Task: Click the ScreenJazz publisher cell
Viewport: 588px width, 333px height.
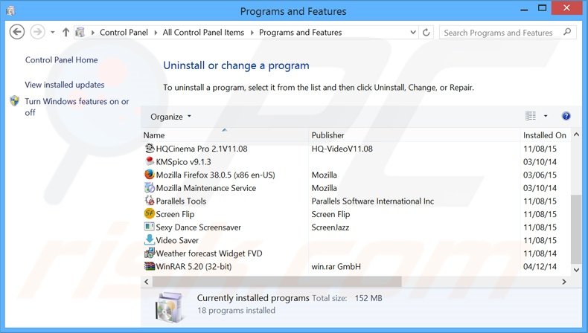Action: [330, 227]
